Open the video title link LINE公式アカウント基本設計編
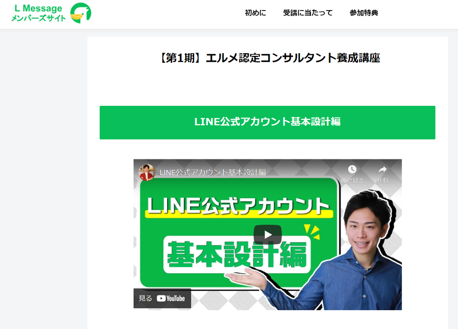The width and height of the screenshot is (458, 329). click(x=213, y=172)
